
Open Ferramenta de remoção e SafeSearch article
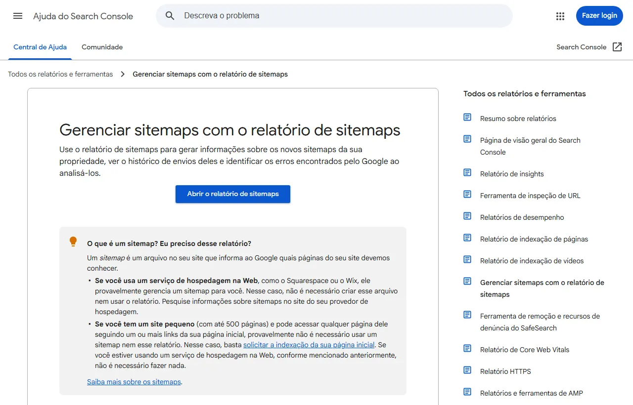click(540, 322)
